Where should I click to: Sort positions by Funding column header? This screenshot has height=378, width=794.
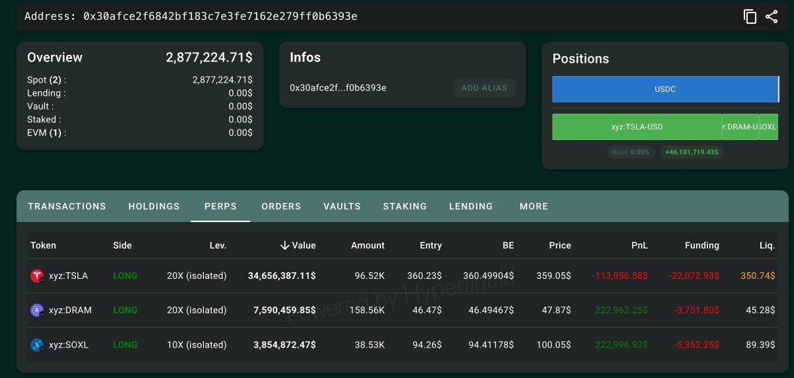pos(702,245)
